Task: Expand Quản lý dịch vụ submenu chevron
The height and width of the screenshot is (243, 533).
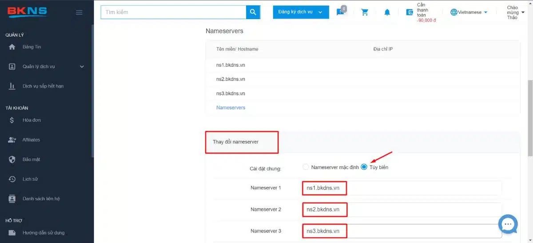Action: pyautogui.click(x=82, y=67)
